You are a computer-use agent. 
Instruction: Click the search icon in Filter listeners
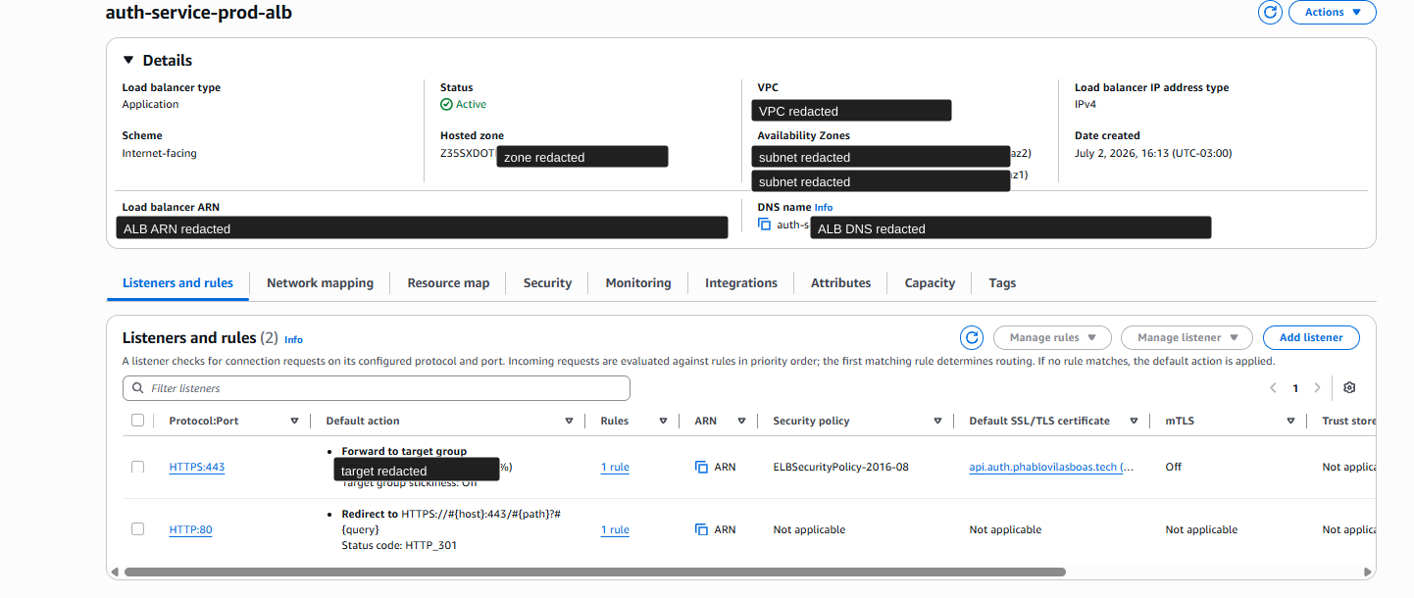[137, 388]
